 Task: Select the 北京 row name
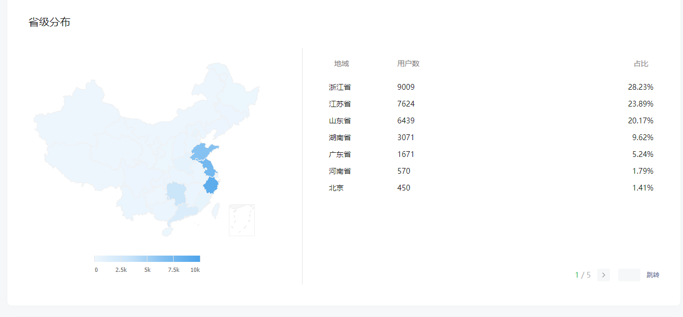[336, 188]
